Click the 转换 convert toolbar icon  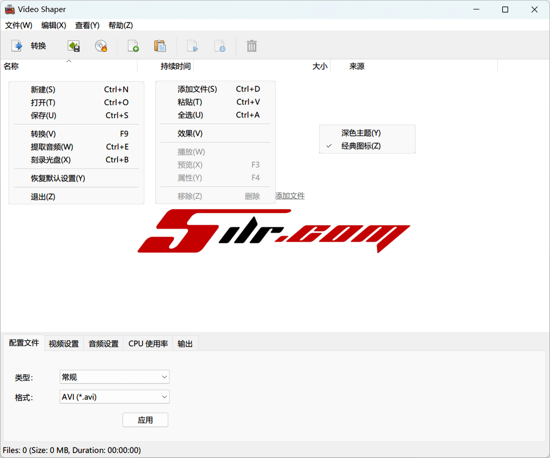[x=18, y=46]
